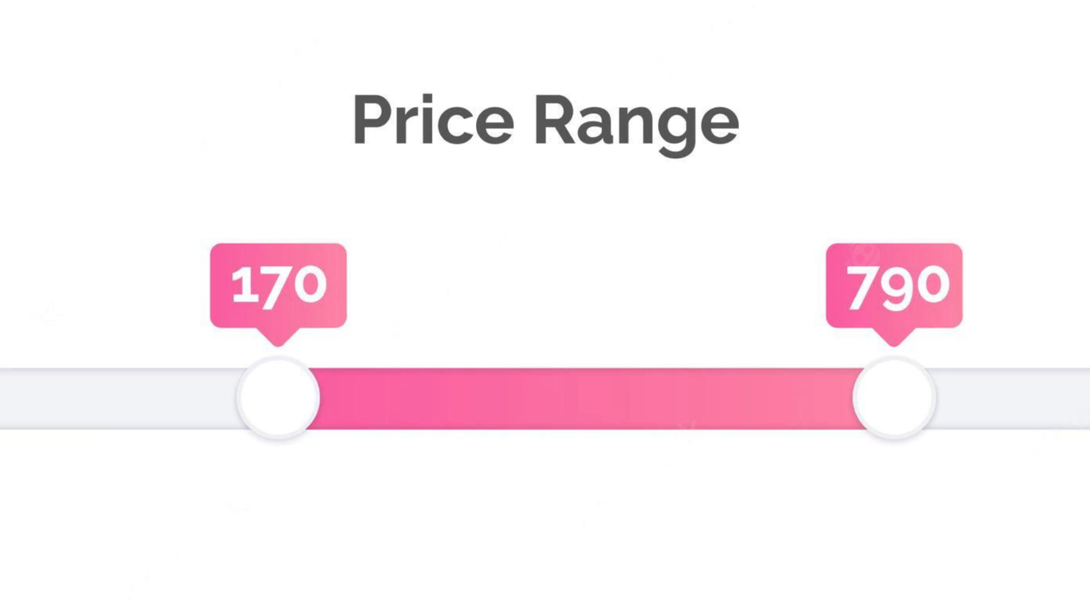Click the word Price in the title

point(433,119)
